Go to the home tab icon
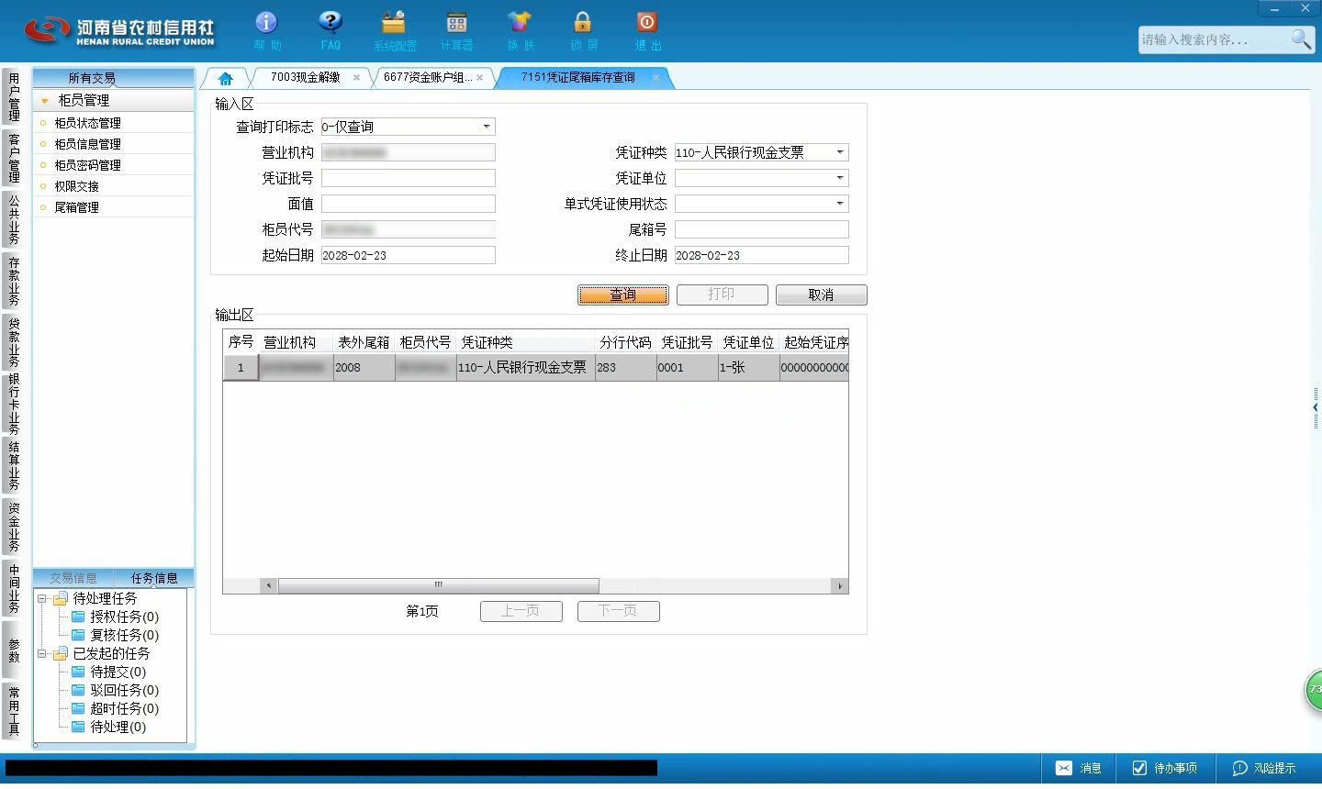 pyautogui.click(x=225, y=78)
